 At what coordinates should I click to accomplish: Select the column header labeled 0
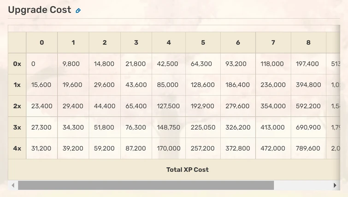coord(42,43)
